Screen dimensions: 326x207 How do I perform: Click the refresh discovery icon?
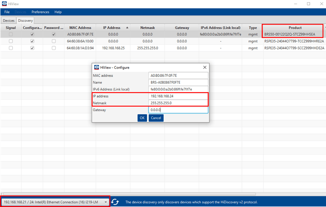[115, 202]
